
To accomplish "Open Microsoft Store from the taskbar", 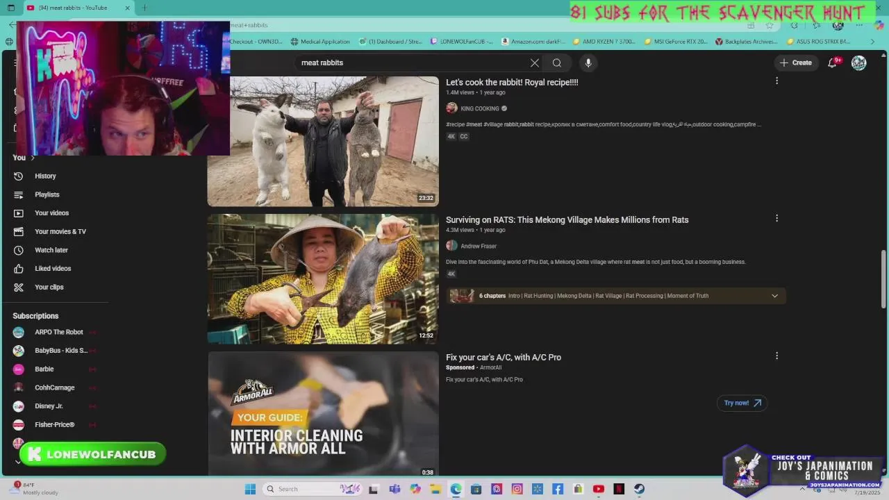I will [x=476, y=489].
